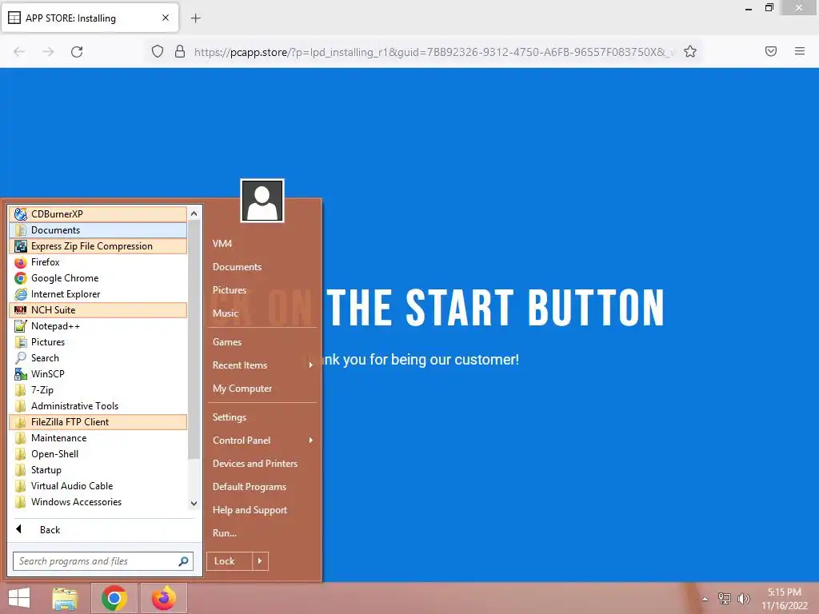The height and width of the screenshot is (614, 819).
Task: Open the Save to Pocket button
Action: click(x=771, y=51)
